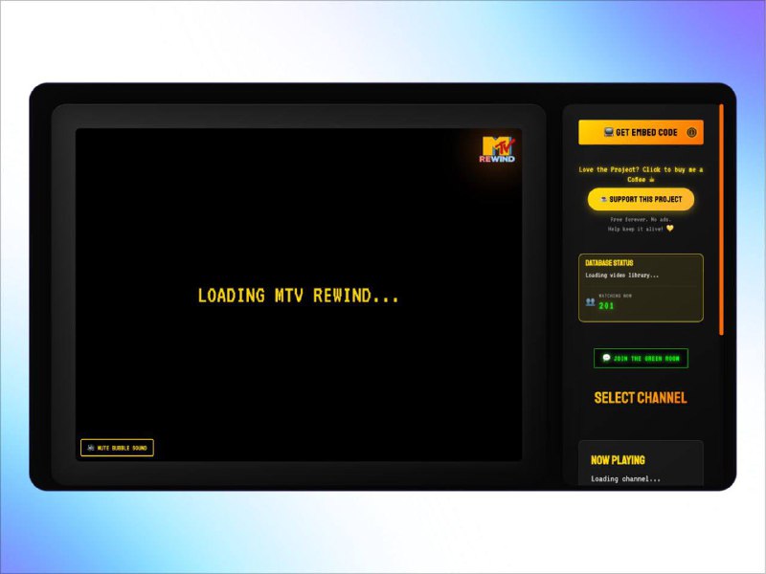
Task: Click the Now Playing panel title
Action: tap(618, 460)
